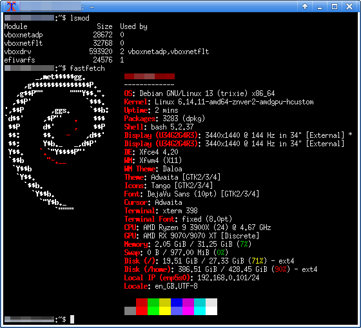Select the bright cyan color block
The width and height of the screenshot is (361, 328).
coord(200,311)
